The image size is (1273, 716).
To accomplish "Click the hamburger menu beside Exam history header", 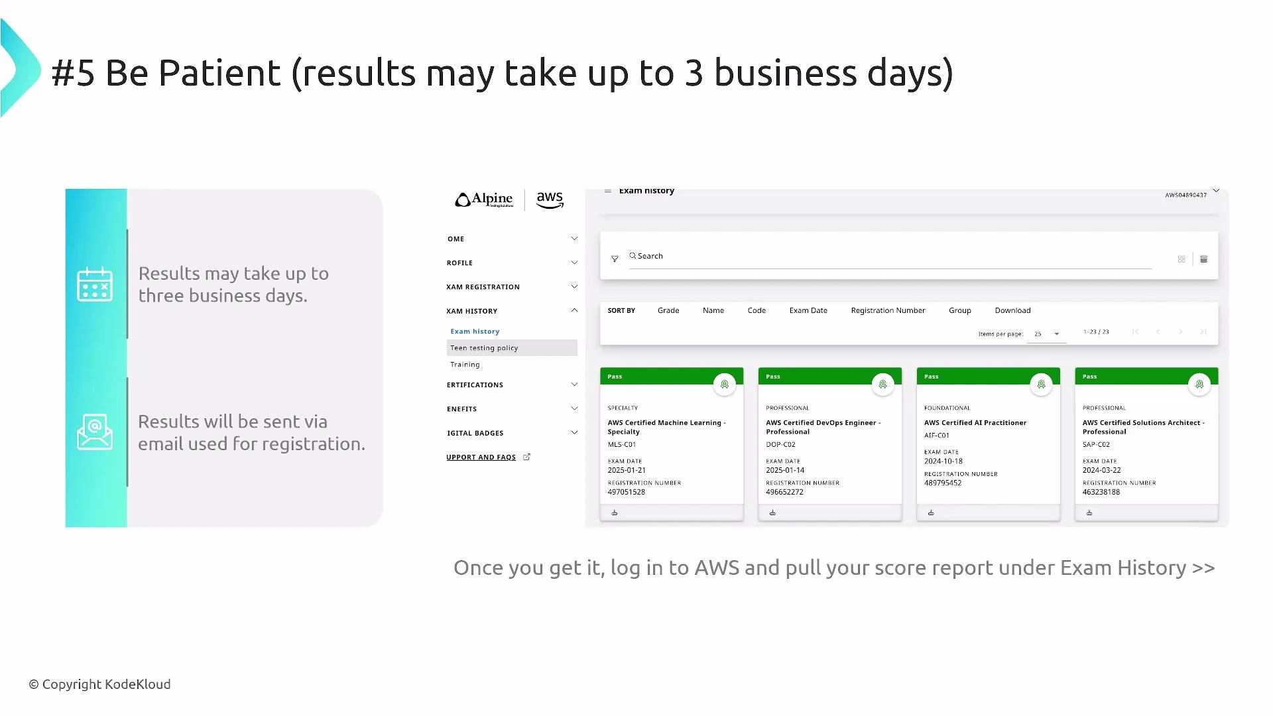I will tap(608, 190).
